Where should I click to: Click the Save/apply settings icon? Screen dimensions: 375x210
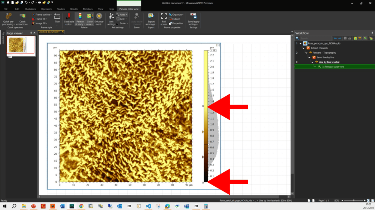193,16
